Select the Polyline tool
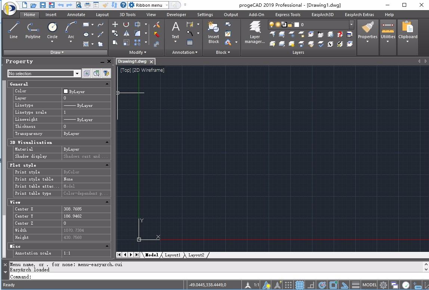The width and height of the screenshot is (429, 290). point(33,31)
